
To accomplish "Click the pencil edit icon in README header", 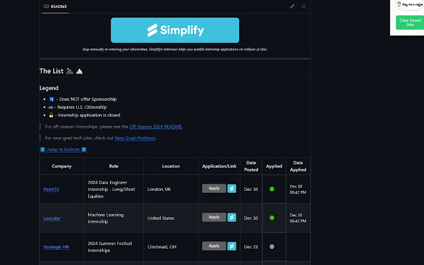I will 292,6.
